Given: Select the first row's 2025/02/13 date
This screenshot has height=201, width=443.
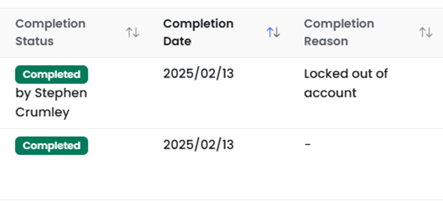Looking at the screenshot, I should click(x=199, y=74).
